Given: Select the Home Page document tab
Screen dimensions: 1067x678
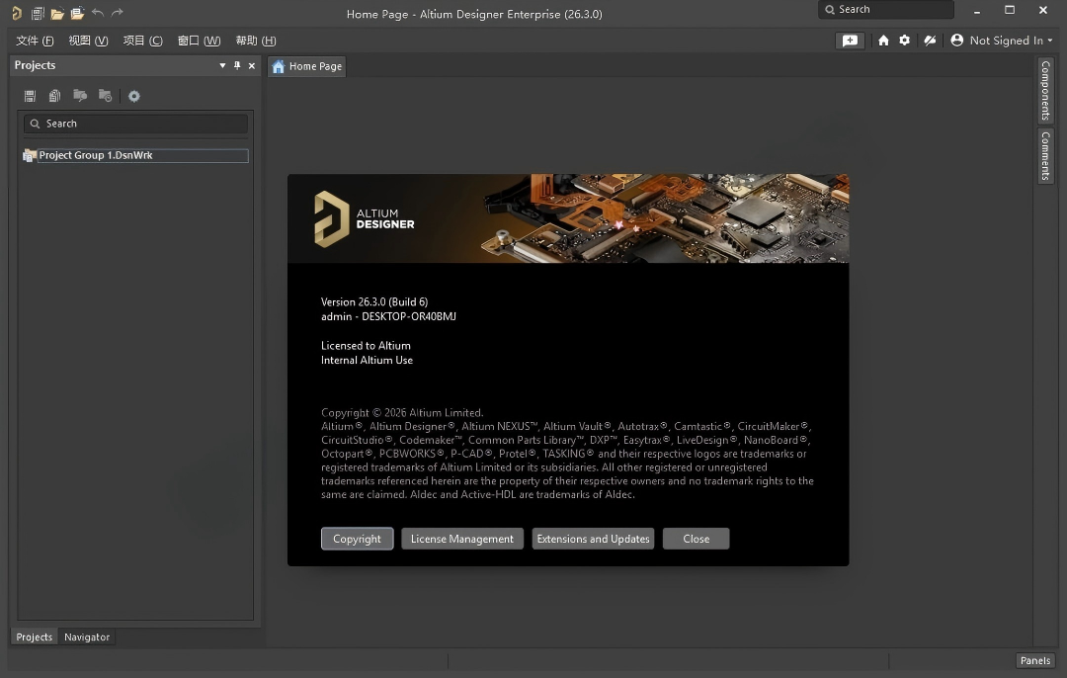Looking at the screenshot, I should click(307, 66).
